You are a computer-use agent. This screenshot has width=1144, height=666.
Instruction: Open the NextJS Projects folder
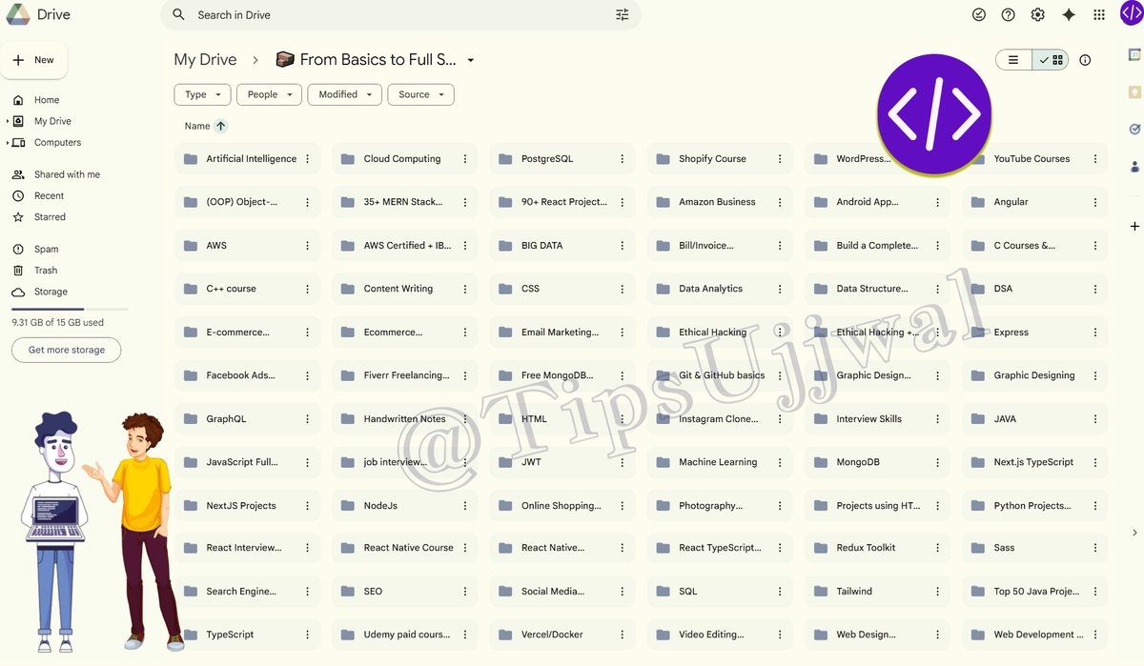tap(248, 506)
